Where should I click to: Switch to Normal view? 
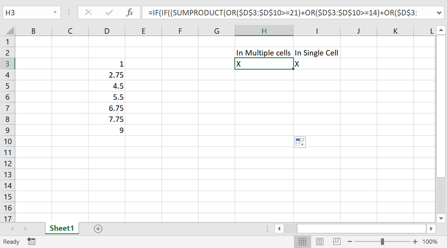[x=302, y=242]
